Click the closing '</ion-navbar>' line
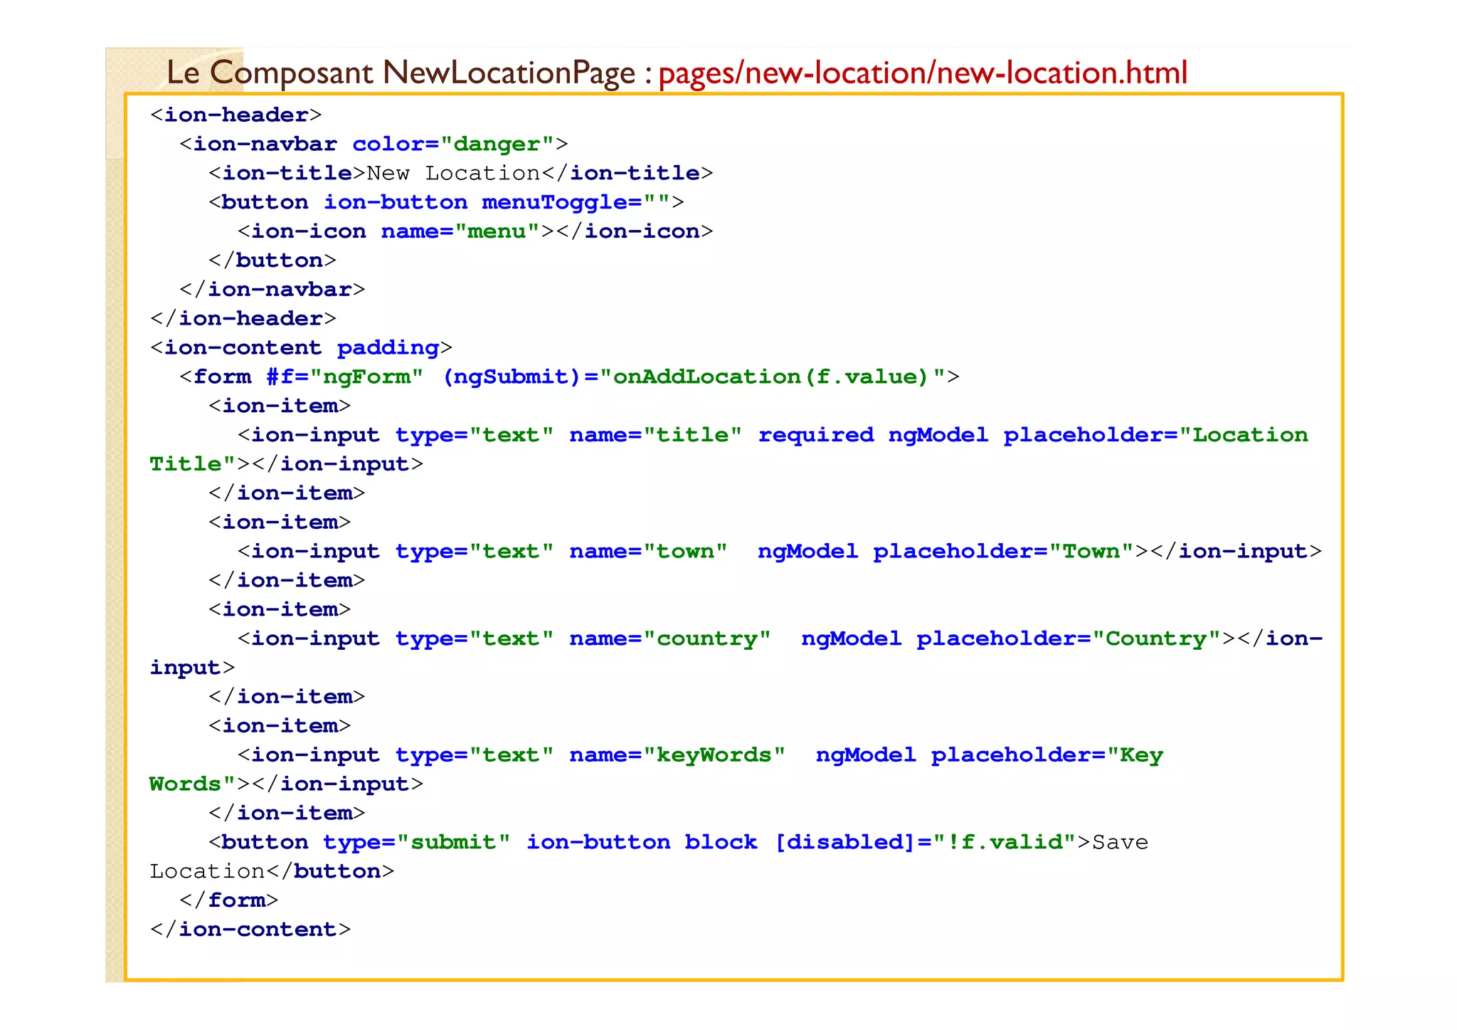This screenshot has height=1030, width=1457. pos(272,290)
